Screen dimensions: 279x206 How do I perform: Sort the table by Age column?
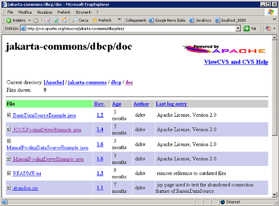click(117, 104)
